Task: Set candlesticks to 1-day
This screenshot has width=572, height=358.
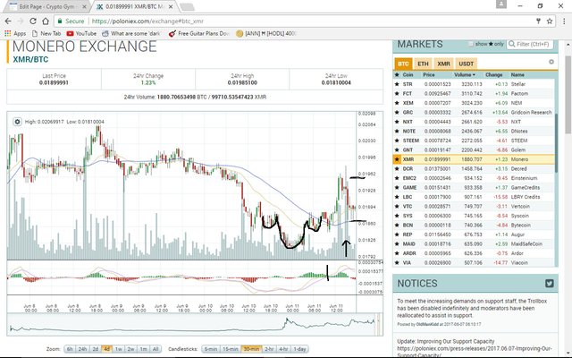Action: 300,349
